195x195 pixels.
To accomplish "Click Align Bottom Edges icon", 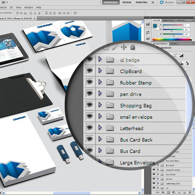I will [x=26, y=13].
